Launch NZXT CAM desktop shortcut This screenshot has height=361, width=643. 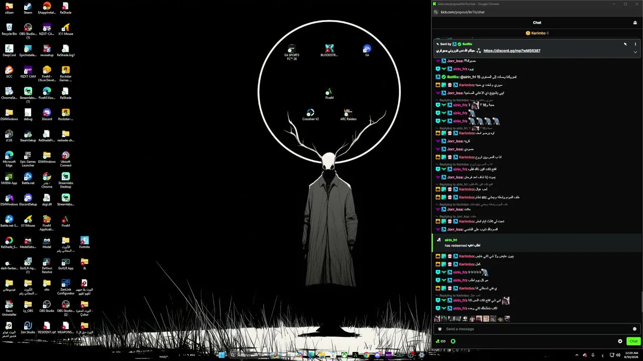[28, 72]
